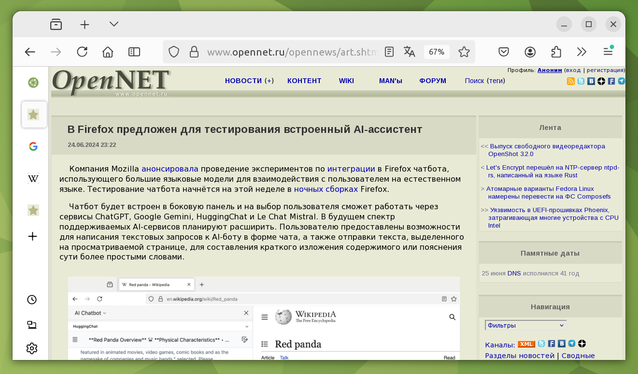Open the Telegram icon in the Каналы row
638x374 pixels.
[x=572, y=344]
